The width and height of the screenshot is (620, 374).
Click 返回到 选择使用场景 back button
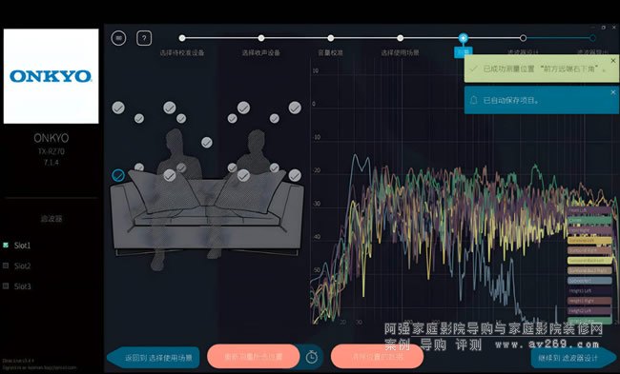pos(154,358)
